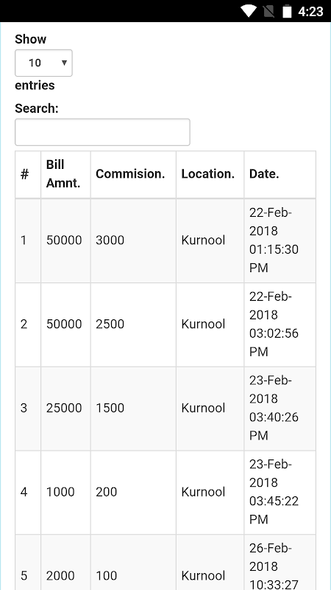331x590 pixels.
Task: Click the dropdown arrow beside 10
Action: point(64,63)
